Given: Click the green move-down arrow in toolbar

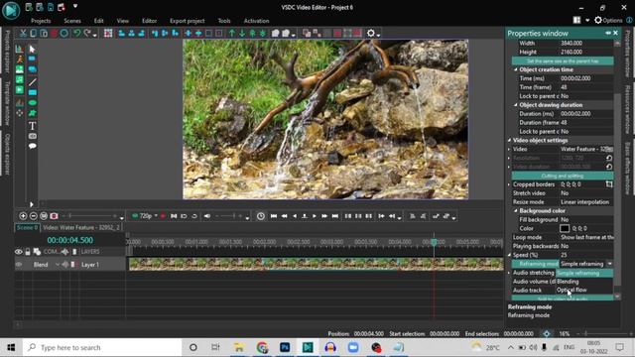Looking at the screenshot, I should [x=242, y=33].
